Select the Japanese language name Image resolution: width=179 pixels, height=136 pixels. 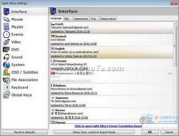[x=62, y=98]
